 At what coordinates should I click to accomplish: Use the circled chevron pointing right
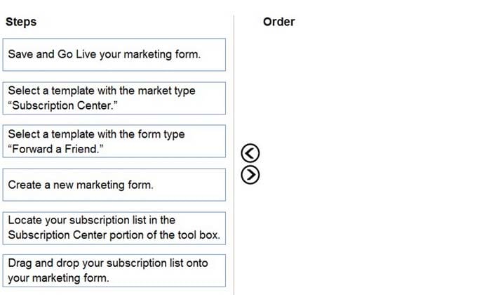pos(250,175)
